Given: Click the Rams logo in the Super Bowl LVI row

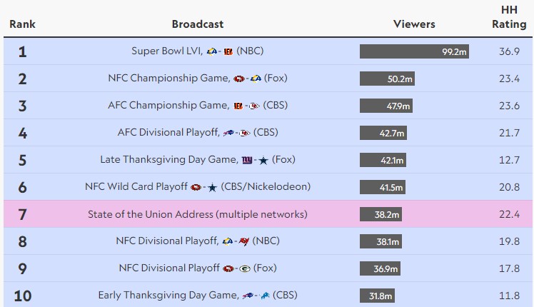Looking at the screenshot, I should (x=211, y=51).
